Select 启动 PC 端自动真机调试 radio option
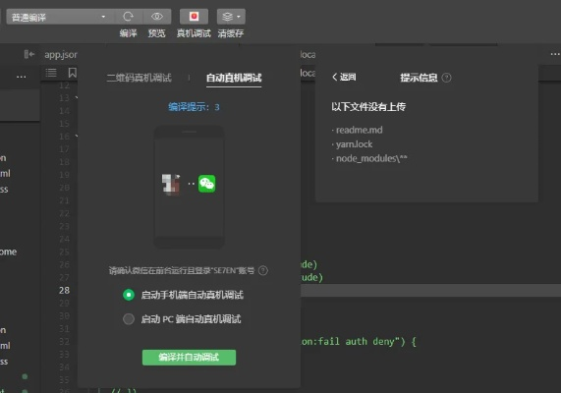This screenshot has width=561, height=393. pyautogui.click(x=129, y=319)
